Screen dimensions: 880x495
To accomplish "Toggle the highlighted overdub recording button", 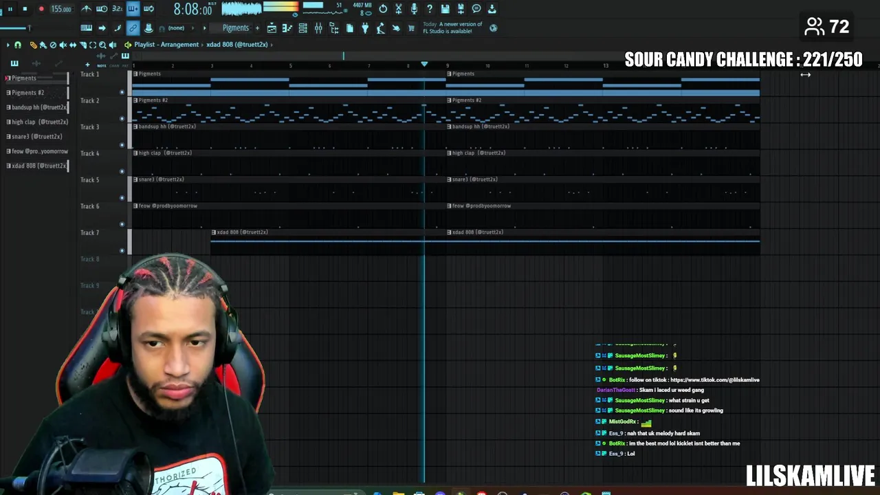I will 133,9.
